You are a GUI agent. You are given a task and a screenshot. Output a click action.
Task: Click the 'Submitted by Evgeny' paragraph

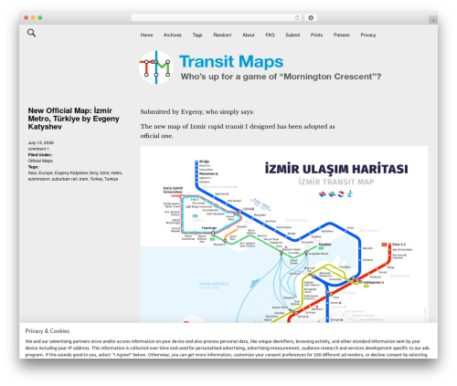click(x=197, y=111)
